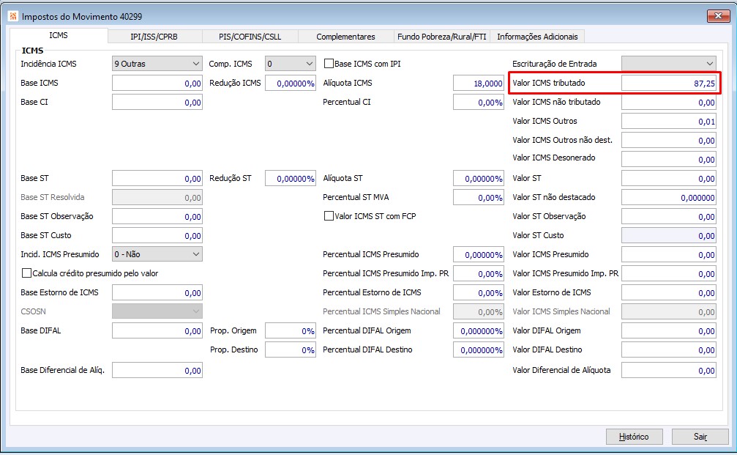Select the Valor DIFAL Origem field
Viewport: 737px width, 455px height.
[x=669, y=330]
